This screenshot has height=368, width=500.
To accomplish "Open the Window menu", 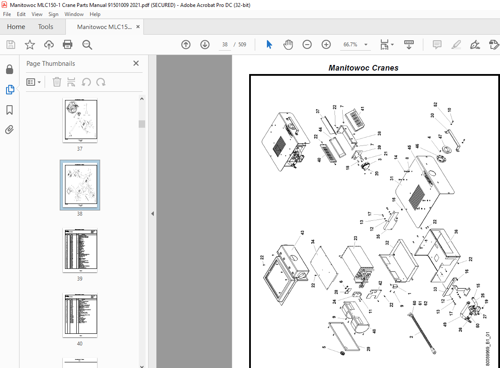I will click(74, 14).
